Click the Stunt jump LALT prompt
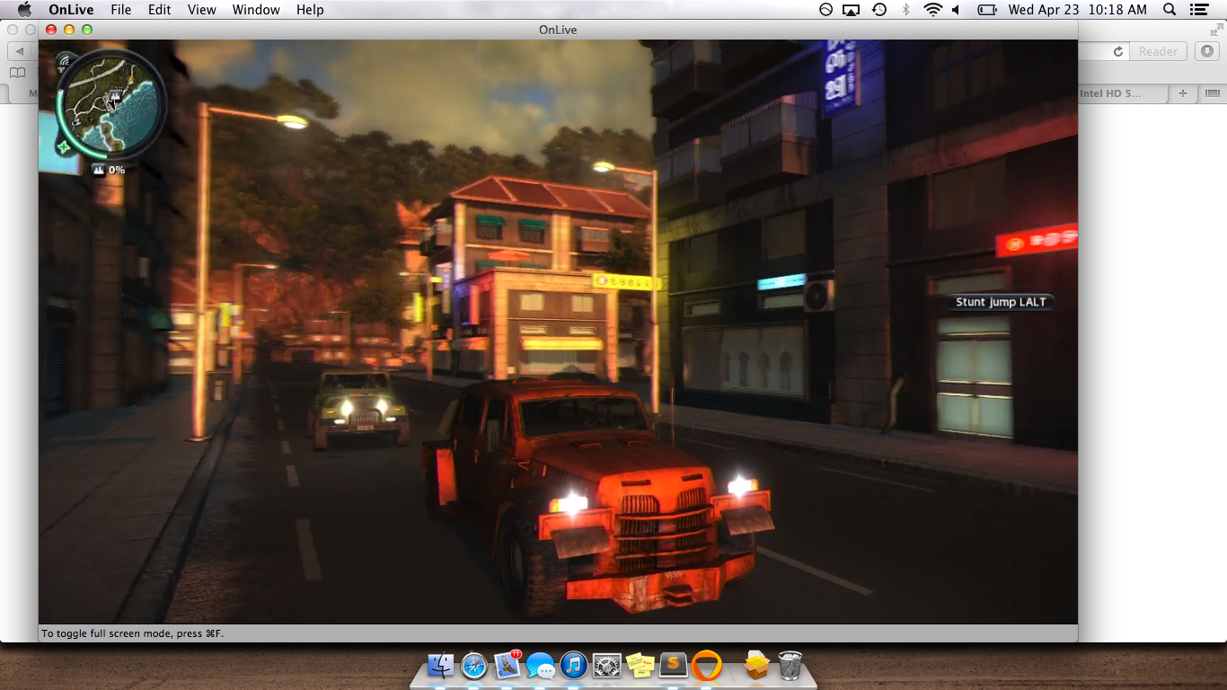1227x690 pixels. [1001, 302]
